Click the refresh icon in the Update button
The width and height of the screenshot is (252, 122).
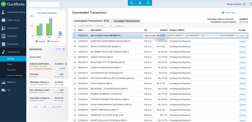pyautogui.click(x=64, y=49)
